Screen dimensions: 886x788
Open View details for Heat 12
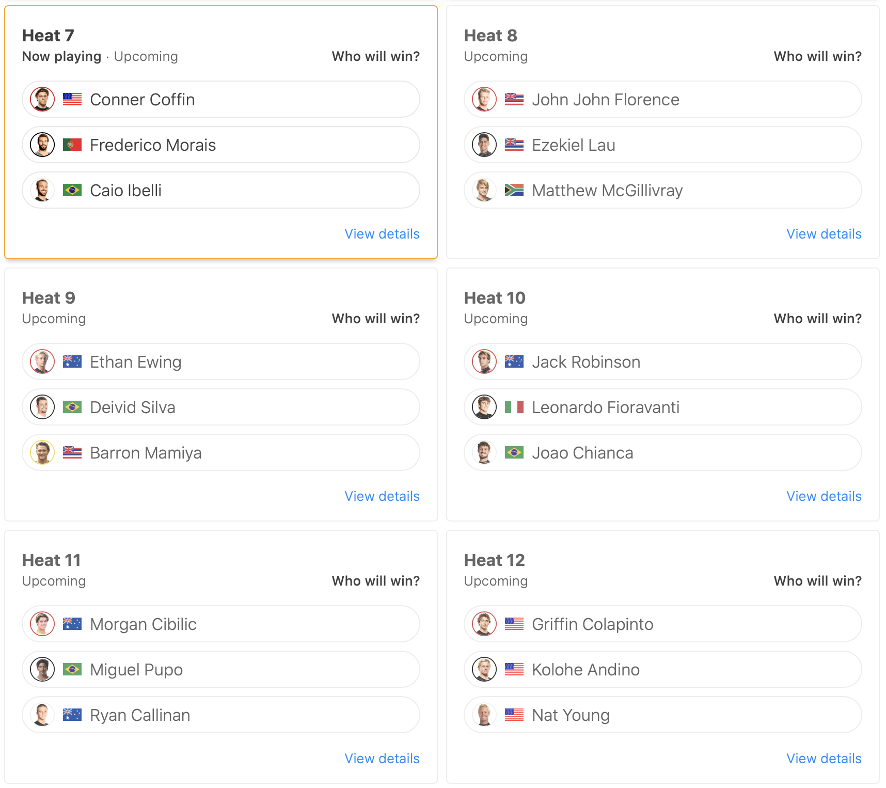point(824,759)
